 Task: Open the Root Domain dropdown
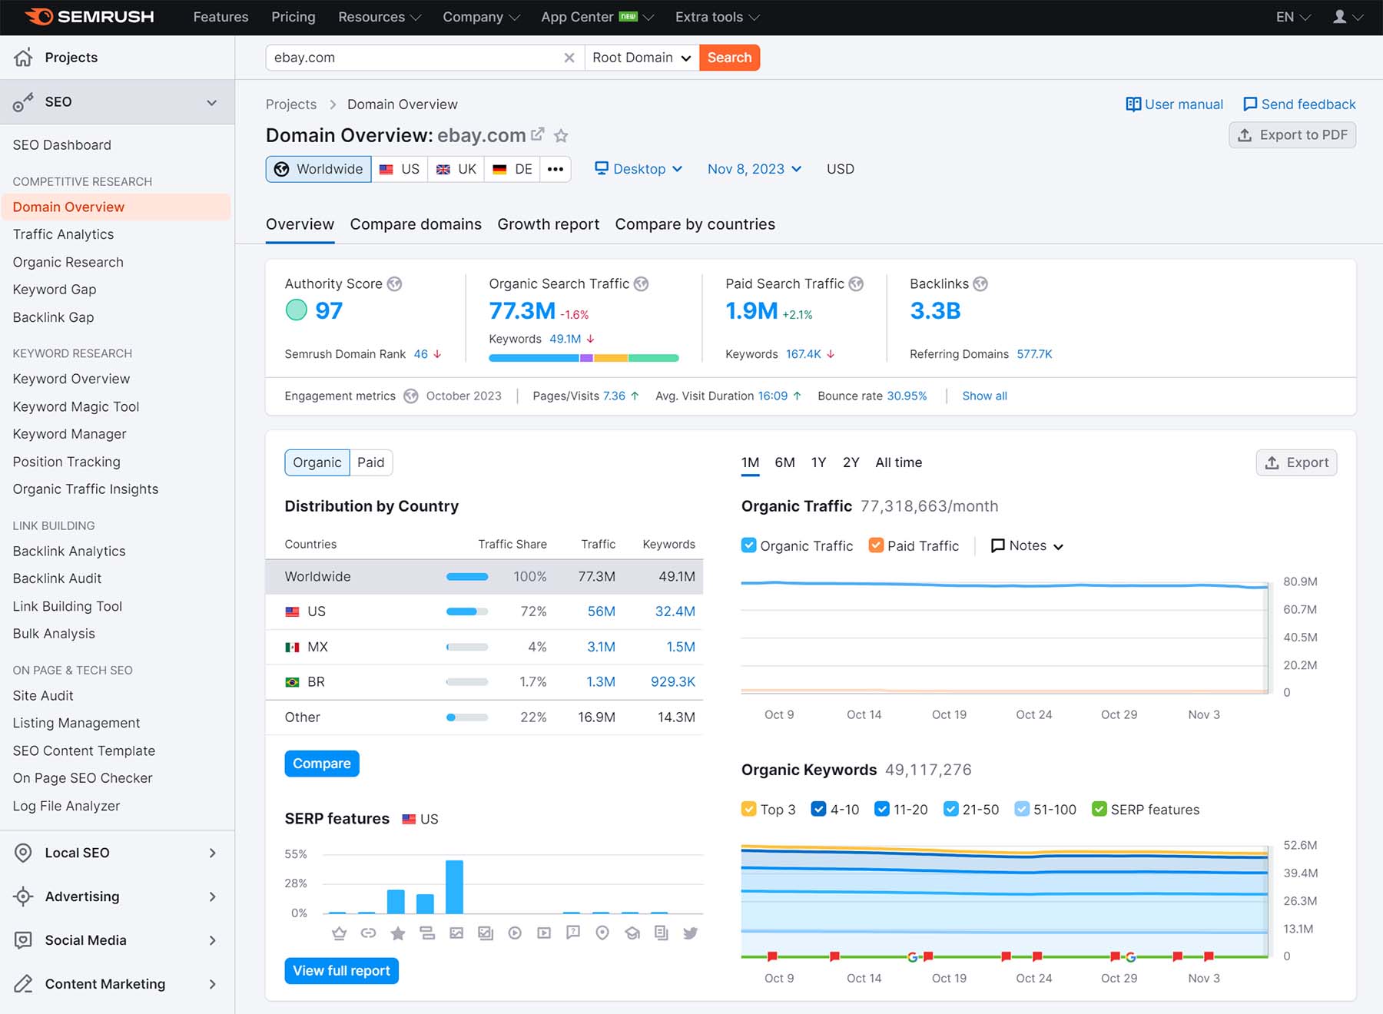pos(641,57)
